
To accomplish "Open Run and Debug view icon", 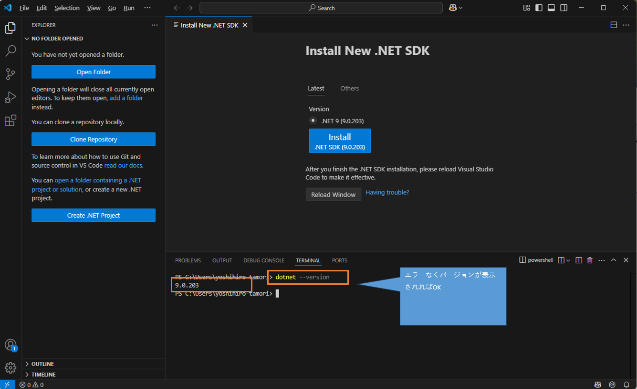I will click(10, 97).
